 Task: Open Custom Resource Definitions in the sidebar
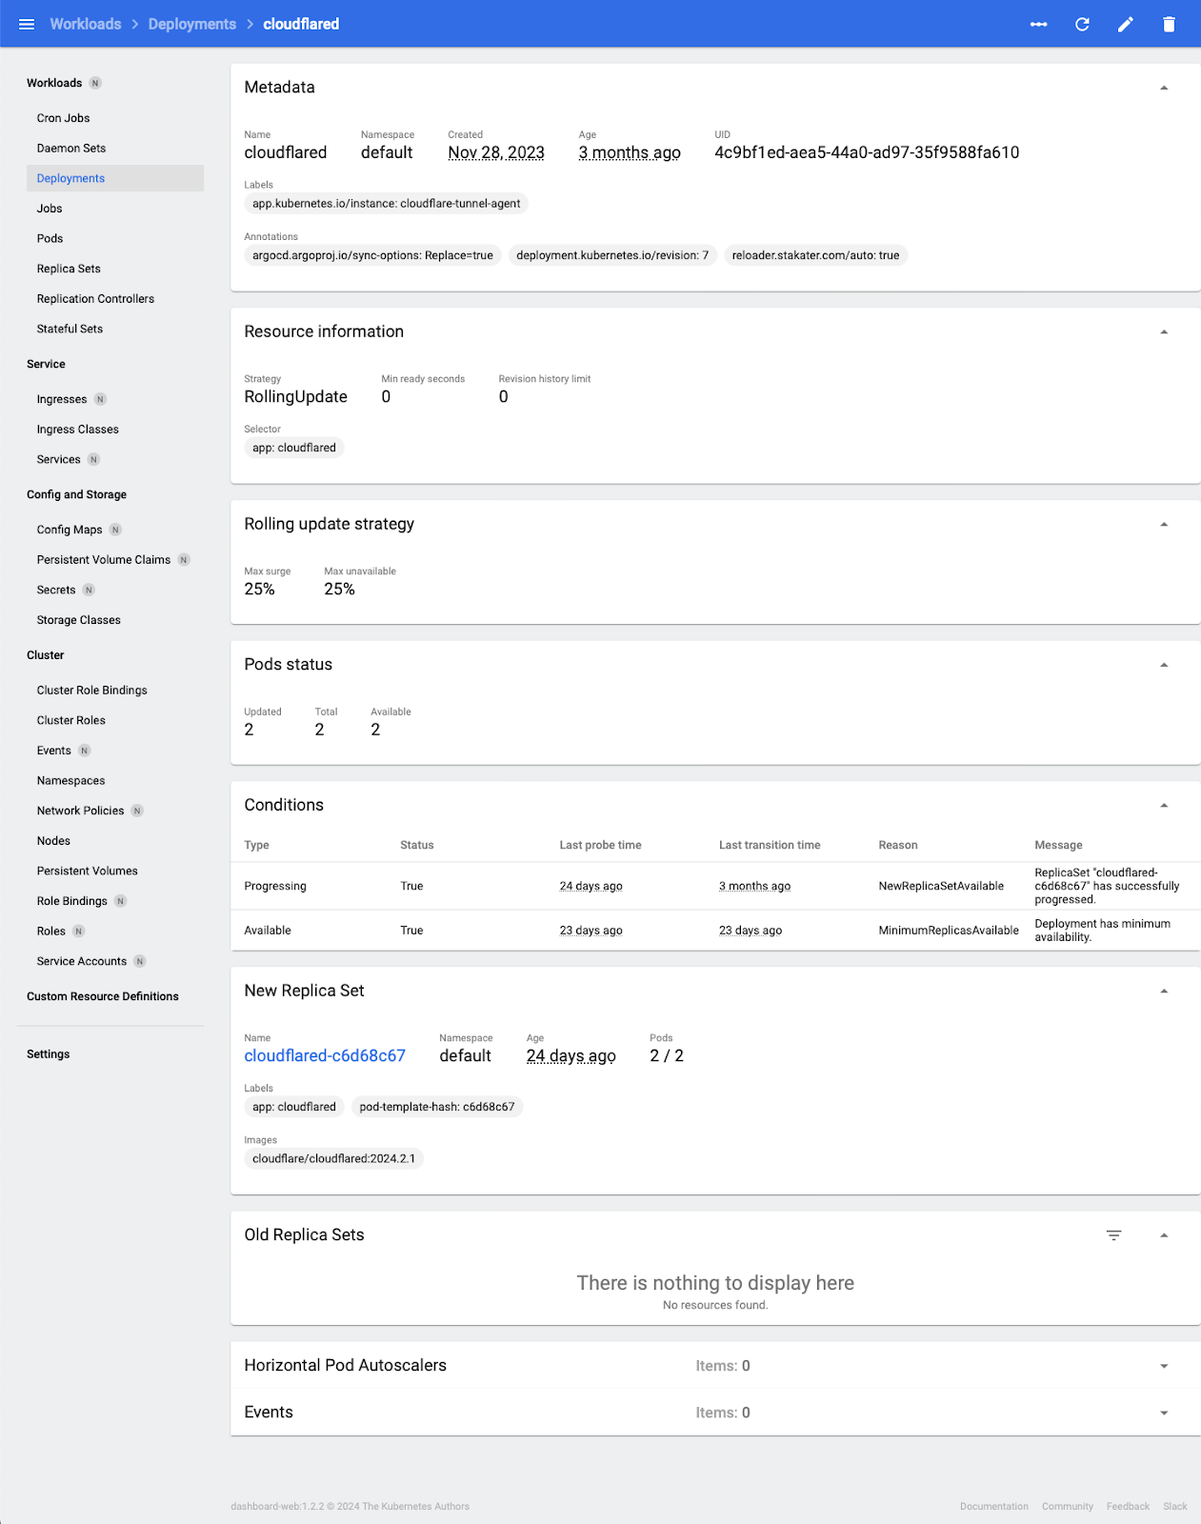pyautogui.click(x=103, y=996)
